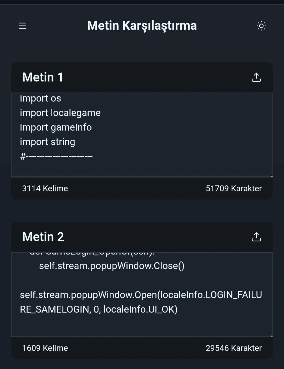Upload a file into Metin 2
Screen dimensions: 284x369
click(256, 237)
